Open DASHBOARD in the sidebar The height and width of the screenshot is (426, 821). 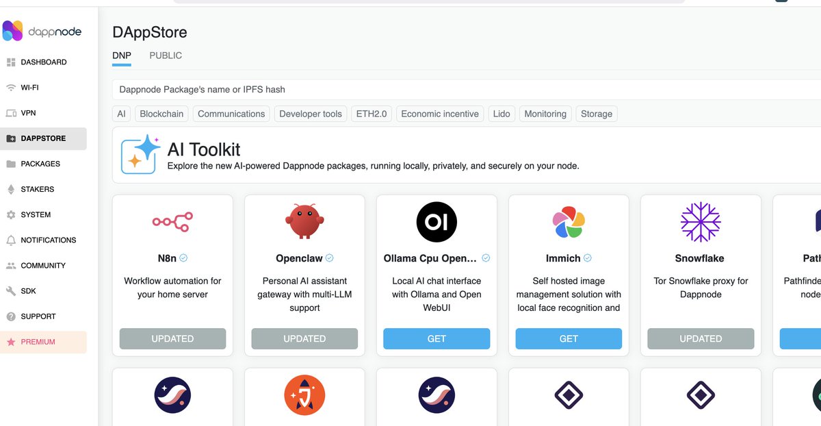(x=44, y=62)
